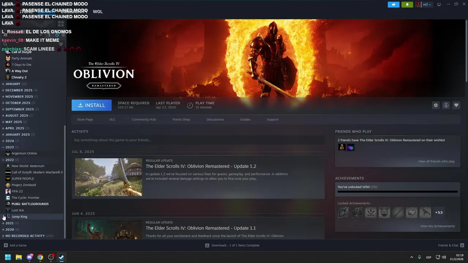
Task: Click the achievements progress bar
Action: (397, 191)
